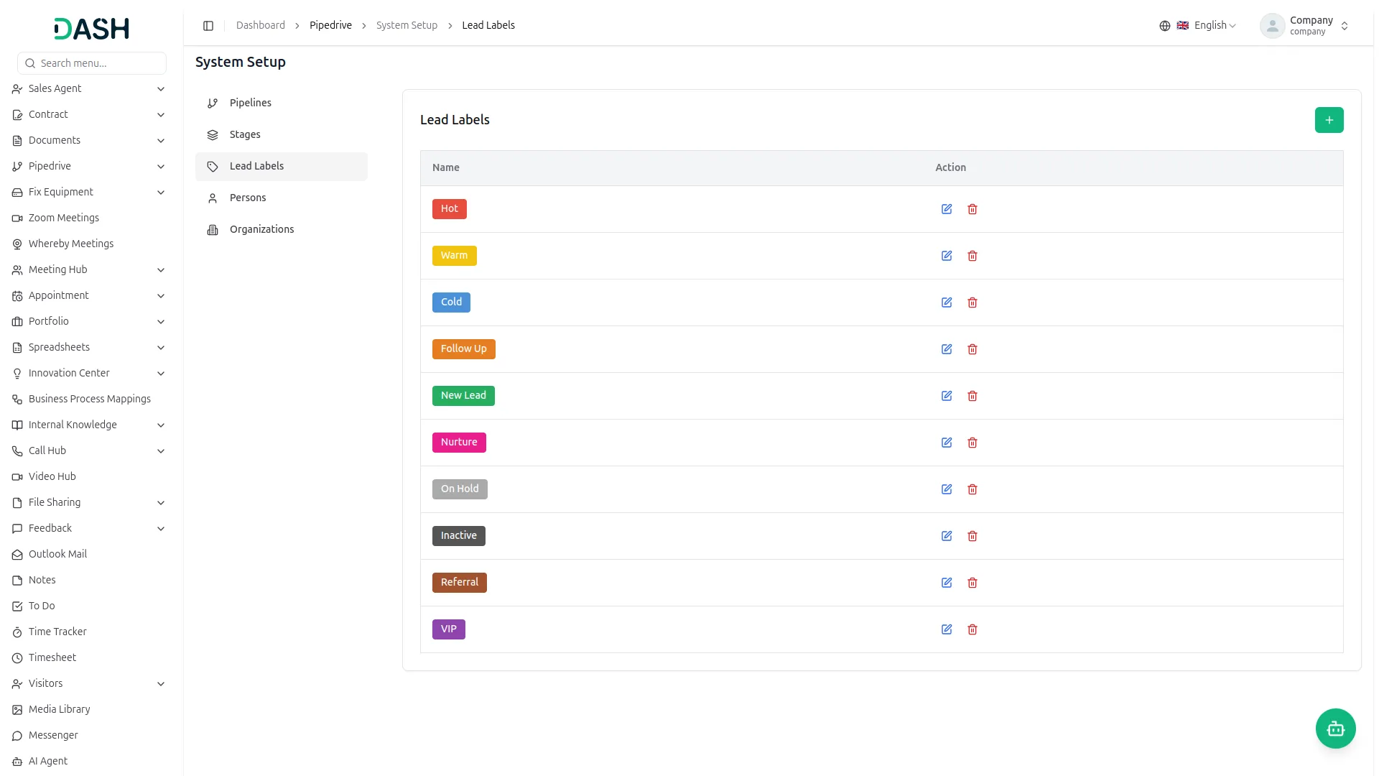Edit the Referral label
This screenshot has width=1379, height=776.
[947, 583]
